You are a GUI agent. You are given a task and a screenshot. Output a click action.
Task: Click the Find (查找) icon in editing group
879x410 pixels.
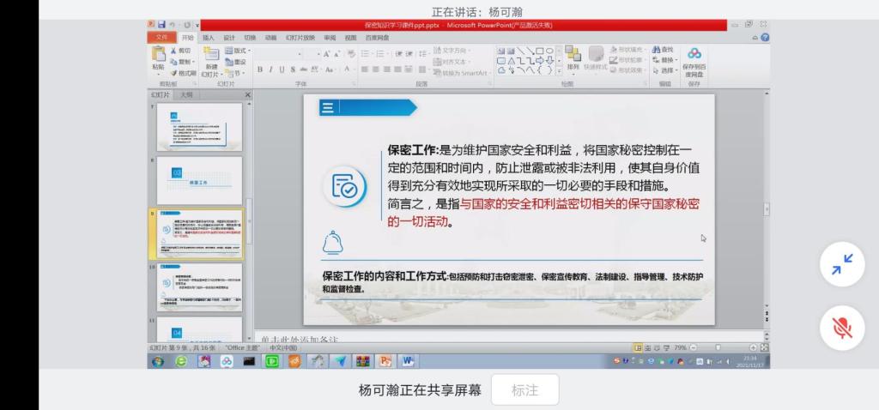(662, 50)
